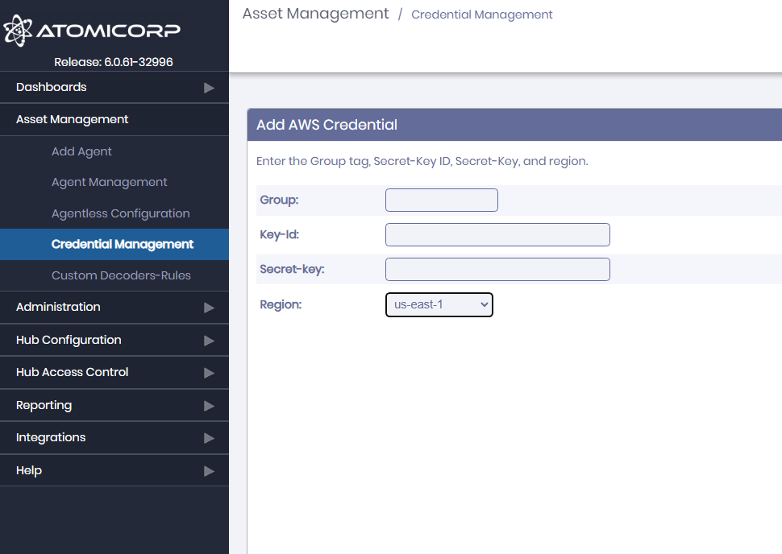Click the Atomicorp atom logo icon
Image resolution: width=782 pixels, height=554 pixels.
click(x=18, y=31)
